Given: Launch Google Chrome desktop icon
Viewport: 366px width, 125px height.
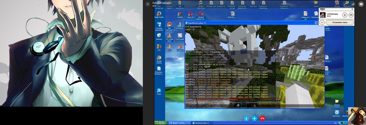Looking at the screenshot, I should click(159, 59).
